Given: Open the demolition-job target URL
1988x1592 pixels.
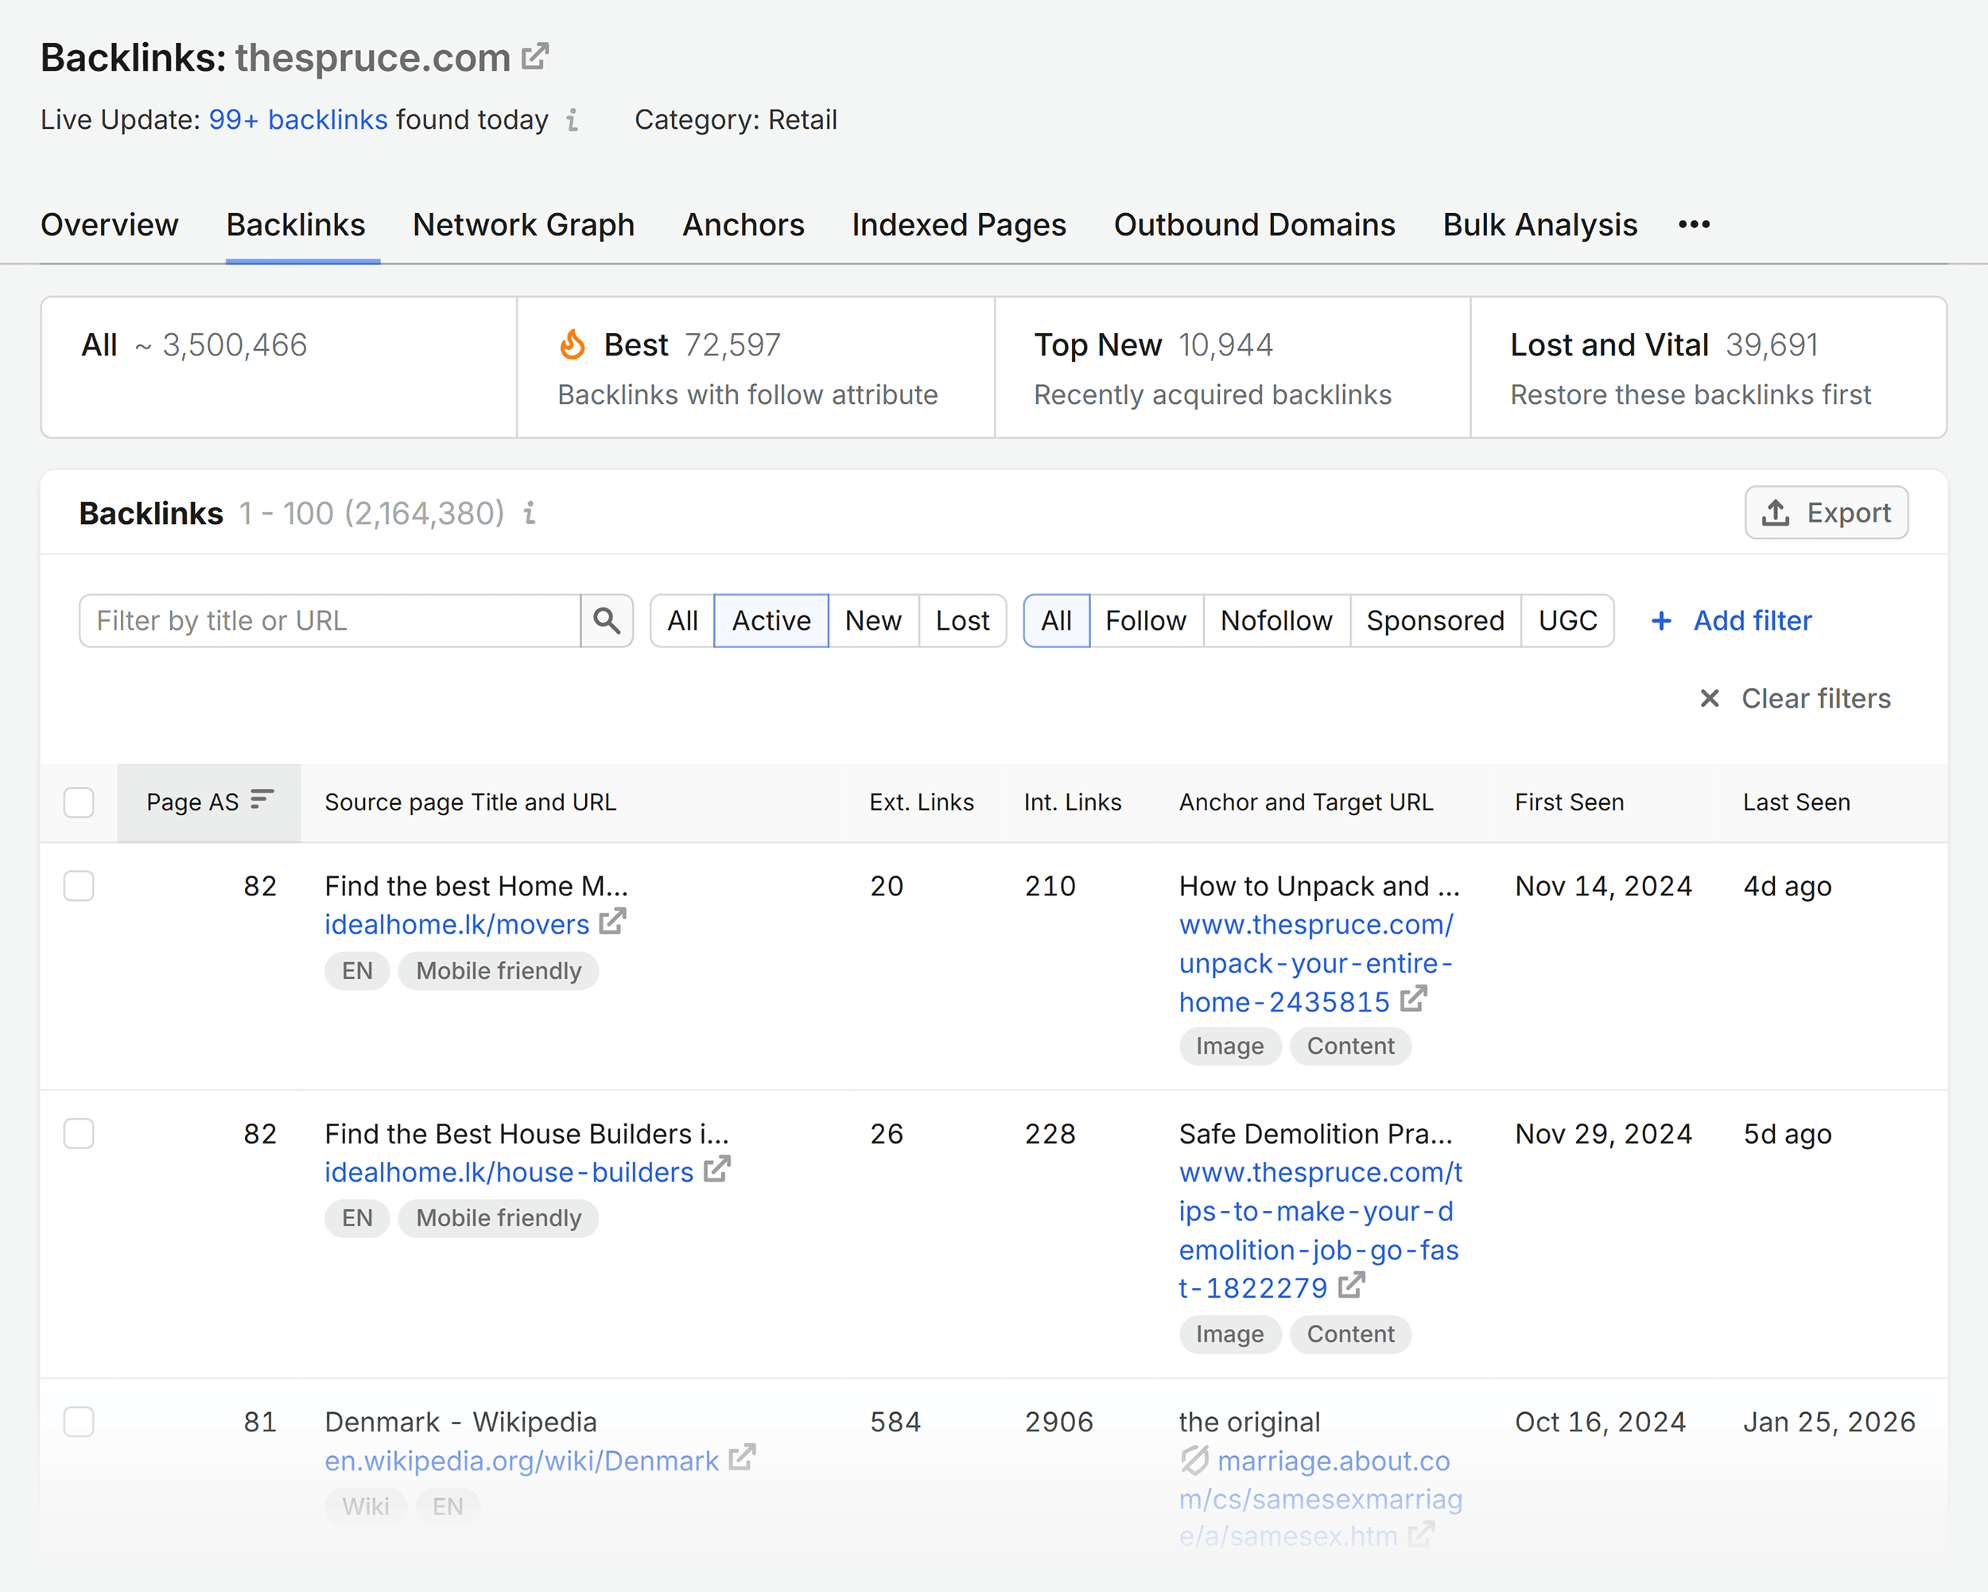Looking at the screenshot, I should click(1320, 1229).
